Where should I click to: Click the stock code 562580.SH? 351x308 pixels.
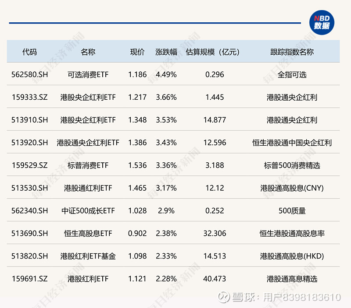click(29, 74)
